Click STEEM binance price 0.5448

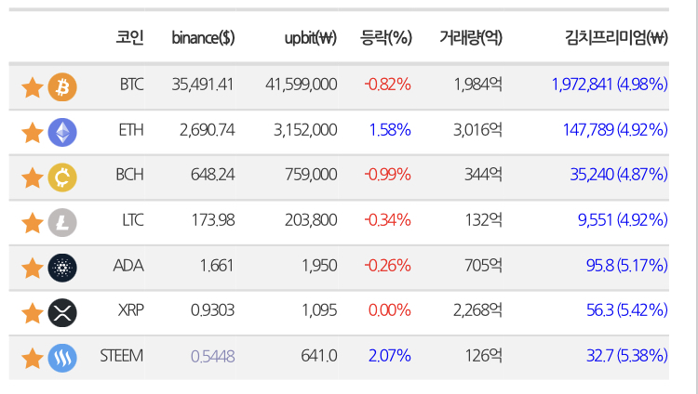point(212,356)
